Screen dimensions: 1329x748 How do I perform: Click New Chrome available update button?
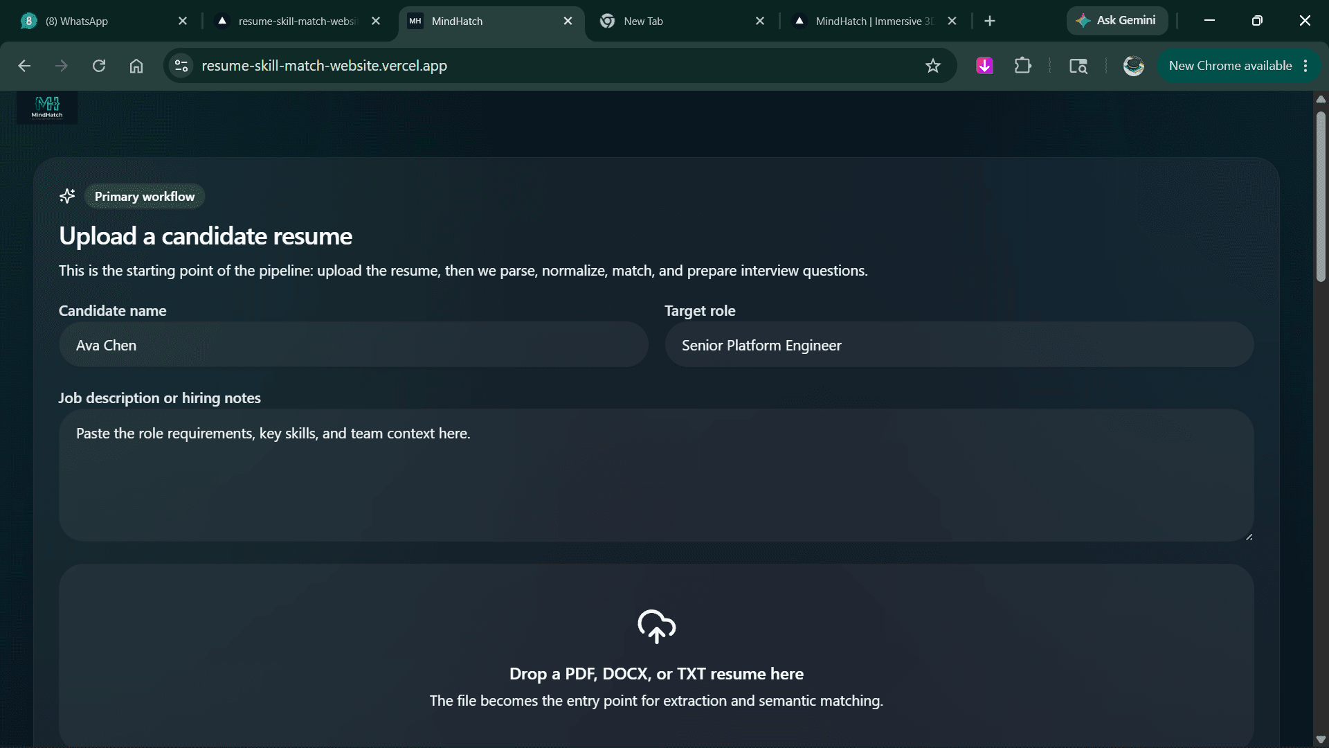1230,66
